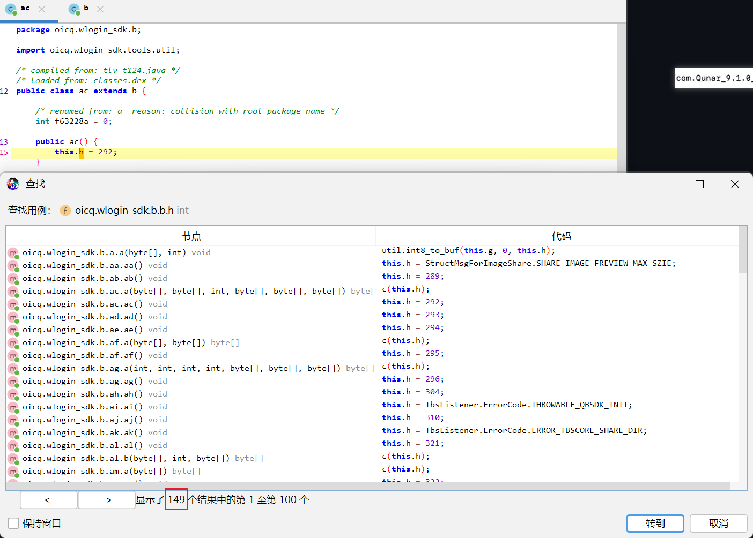Click the 转到 button
Screen dimensions: 753x538
coord(655,524)
